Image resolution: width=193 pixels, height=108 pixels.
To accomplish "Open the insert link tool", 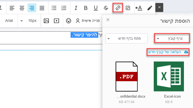I will 118,8.
